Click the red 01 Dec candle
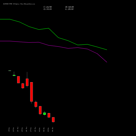 pyautogui.click(x=40, y=110)
